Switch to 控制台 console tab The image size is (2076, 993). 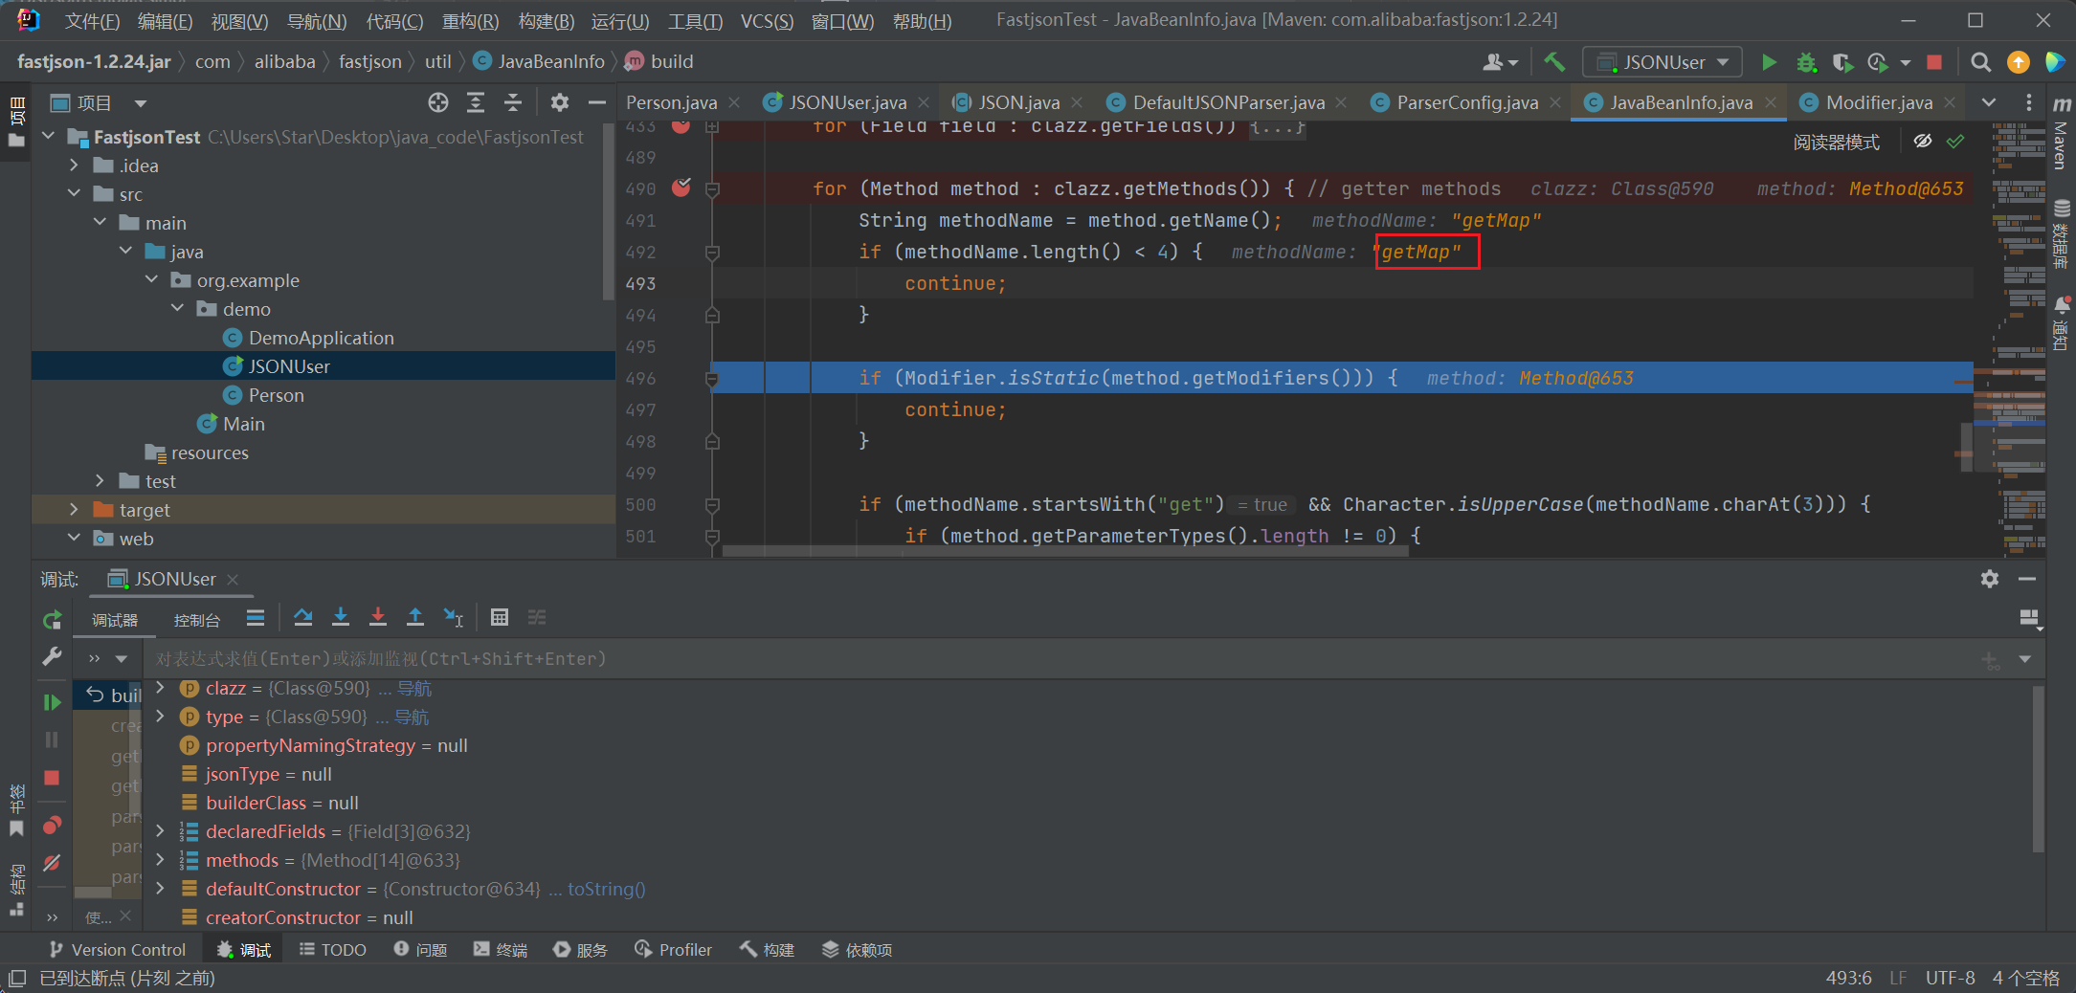(196, 620)
